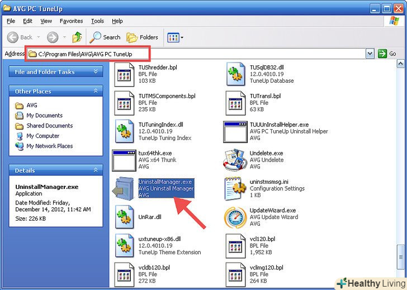The height and width of the screenshot is (290, 407).
Task: Select the uxtuneup-x86.dll file name
Action: [x=159, y=239]
